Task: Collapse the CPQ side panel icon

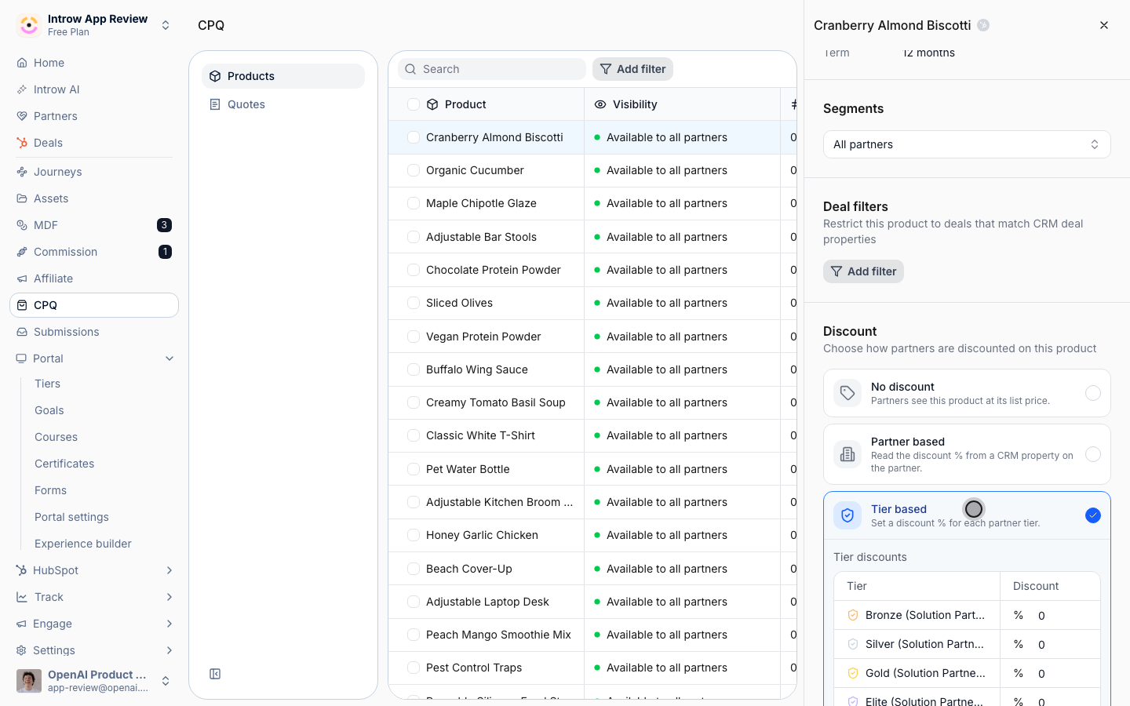Action: (215, 674)
